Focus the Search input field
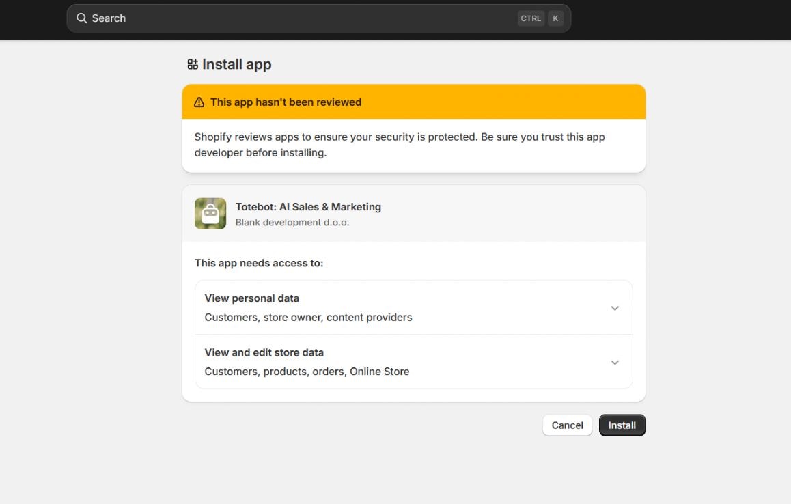Image resolution: width=791 pixels, height=504 pixels. 319,18
